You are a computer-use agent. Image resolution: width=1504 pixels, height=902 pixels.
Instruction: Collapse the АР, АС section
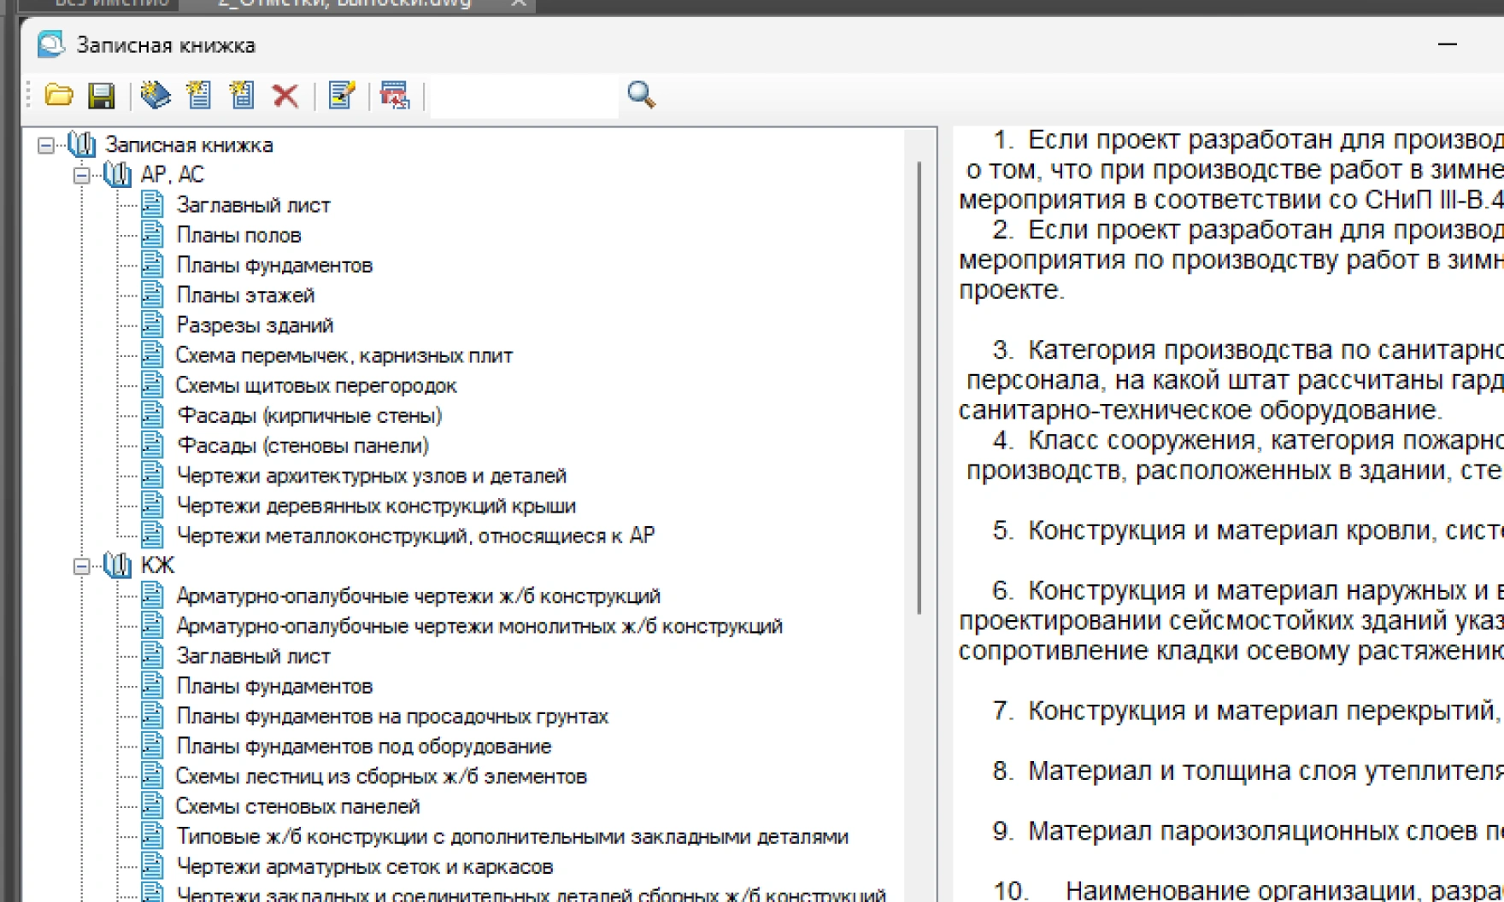[x=79, y=174]
